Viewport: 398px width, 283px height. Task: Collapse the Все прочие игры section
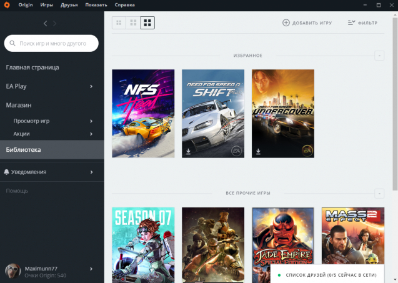[x=379, y=194]
